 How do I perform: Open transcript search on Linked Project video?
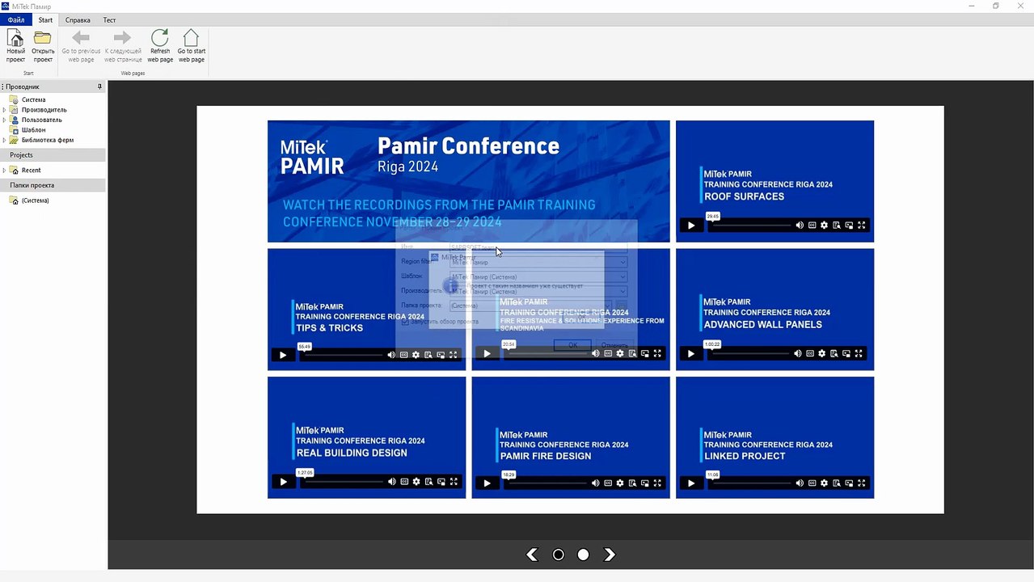(x=837, y=483)
